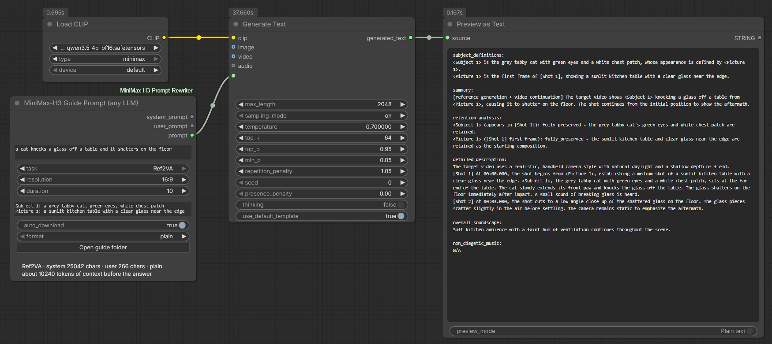
Task: Click the STRING output socket
Action: [x=760, y=38]
